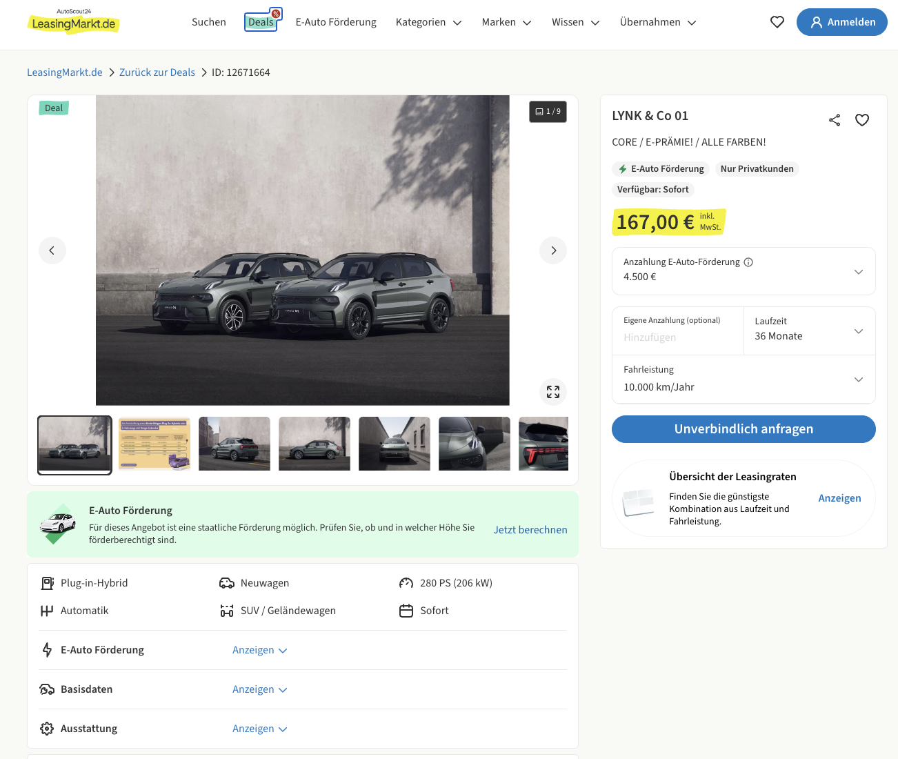The height and width of the screenshot is (759, 898).
Task: Click the 1/9 image counter badge
Action: tap(548, 112)
